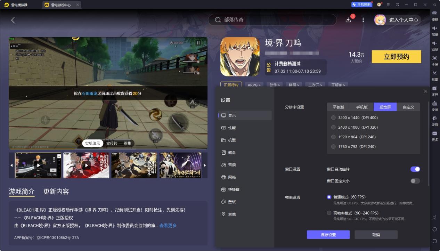Close the settings dialog with X
The width and height of the screenshot is (440, 251).
(x=425, y=91)
